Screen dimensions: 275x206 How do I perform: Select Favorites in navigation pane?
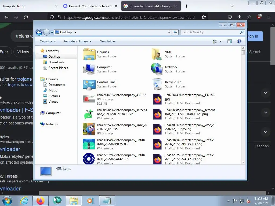pos(52,51)
